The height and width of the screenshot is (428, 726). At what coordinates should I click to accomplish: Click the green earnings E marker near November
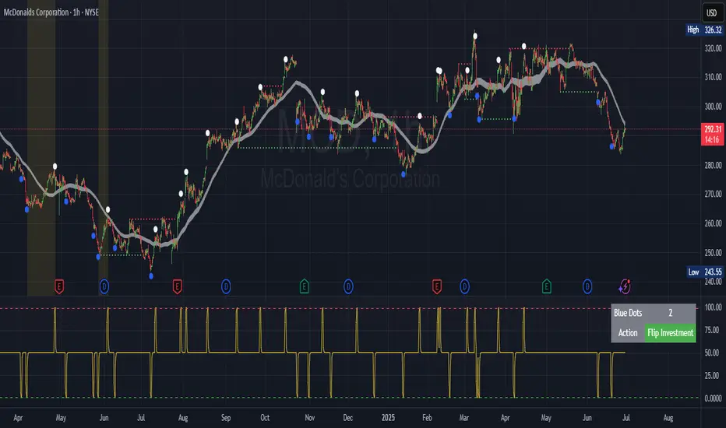(305, 287)
